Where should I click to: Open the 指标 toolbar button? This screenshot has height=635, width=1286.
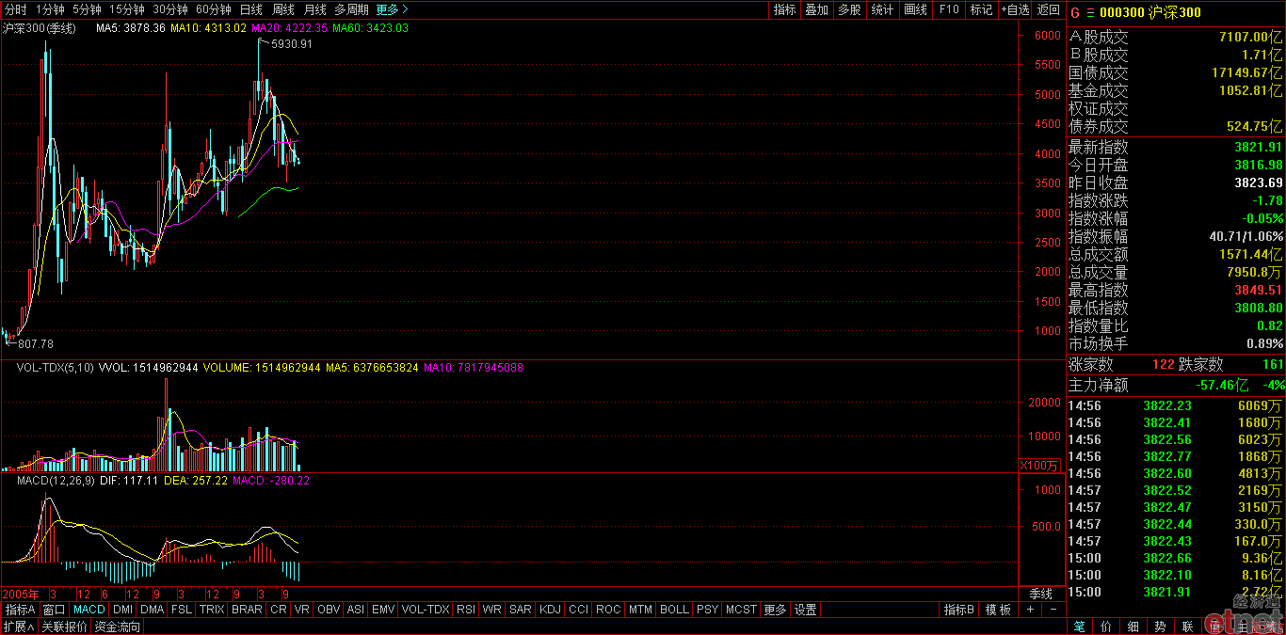pos(784,9)
